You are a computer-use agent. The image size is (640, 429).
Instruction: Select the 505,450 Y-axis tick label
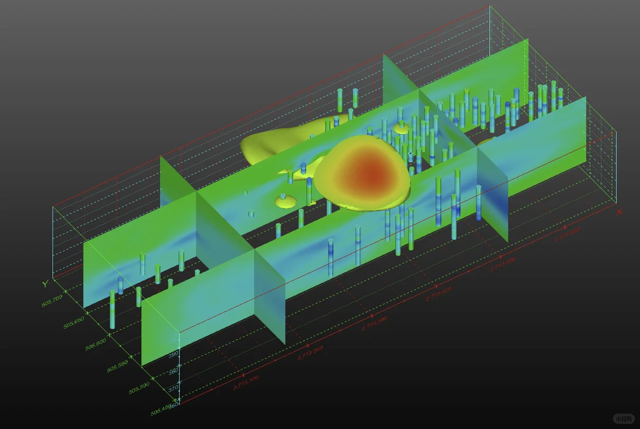tap(162, 409)
